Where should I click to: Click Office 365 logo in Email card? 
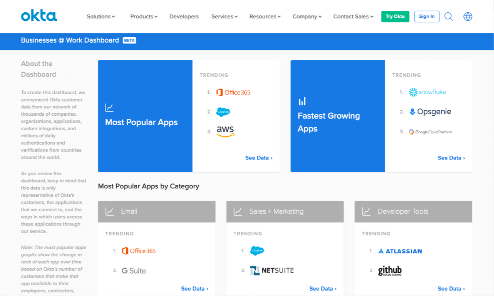[x=139, y=251]
